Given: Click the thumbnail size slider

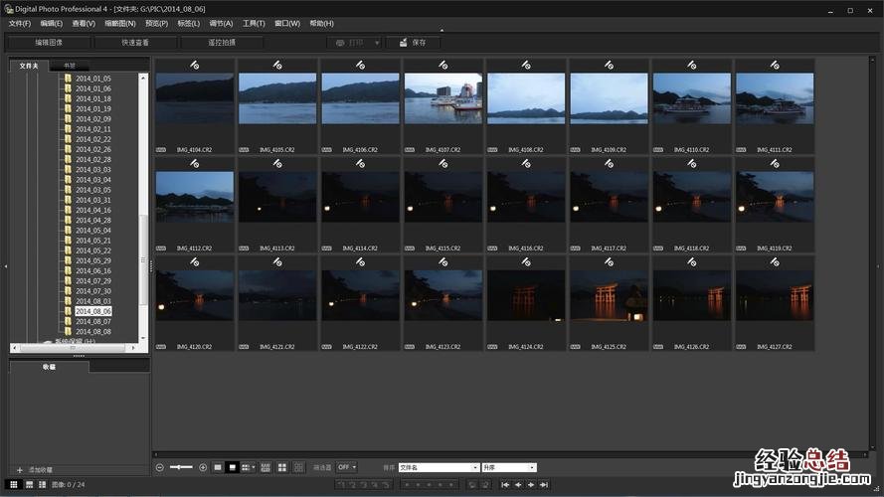Looking at the screenshot, I should click(x=181, y=467).
